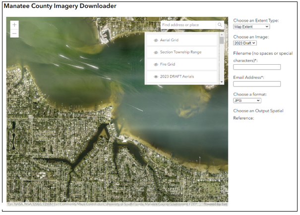This screenshot has width=300, height=215.
Task: Zoom out of the map
Action: tap(14, 34)
